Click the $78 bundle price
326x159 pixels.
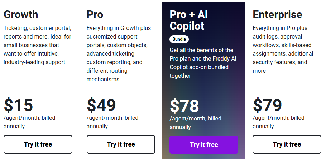tap(184, 106)
